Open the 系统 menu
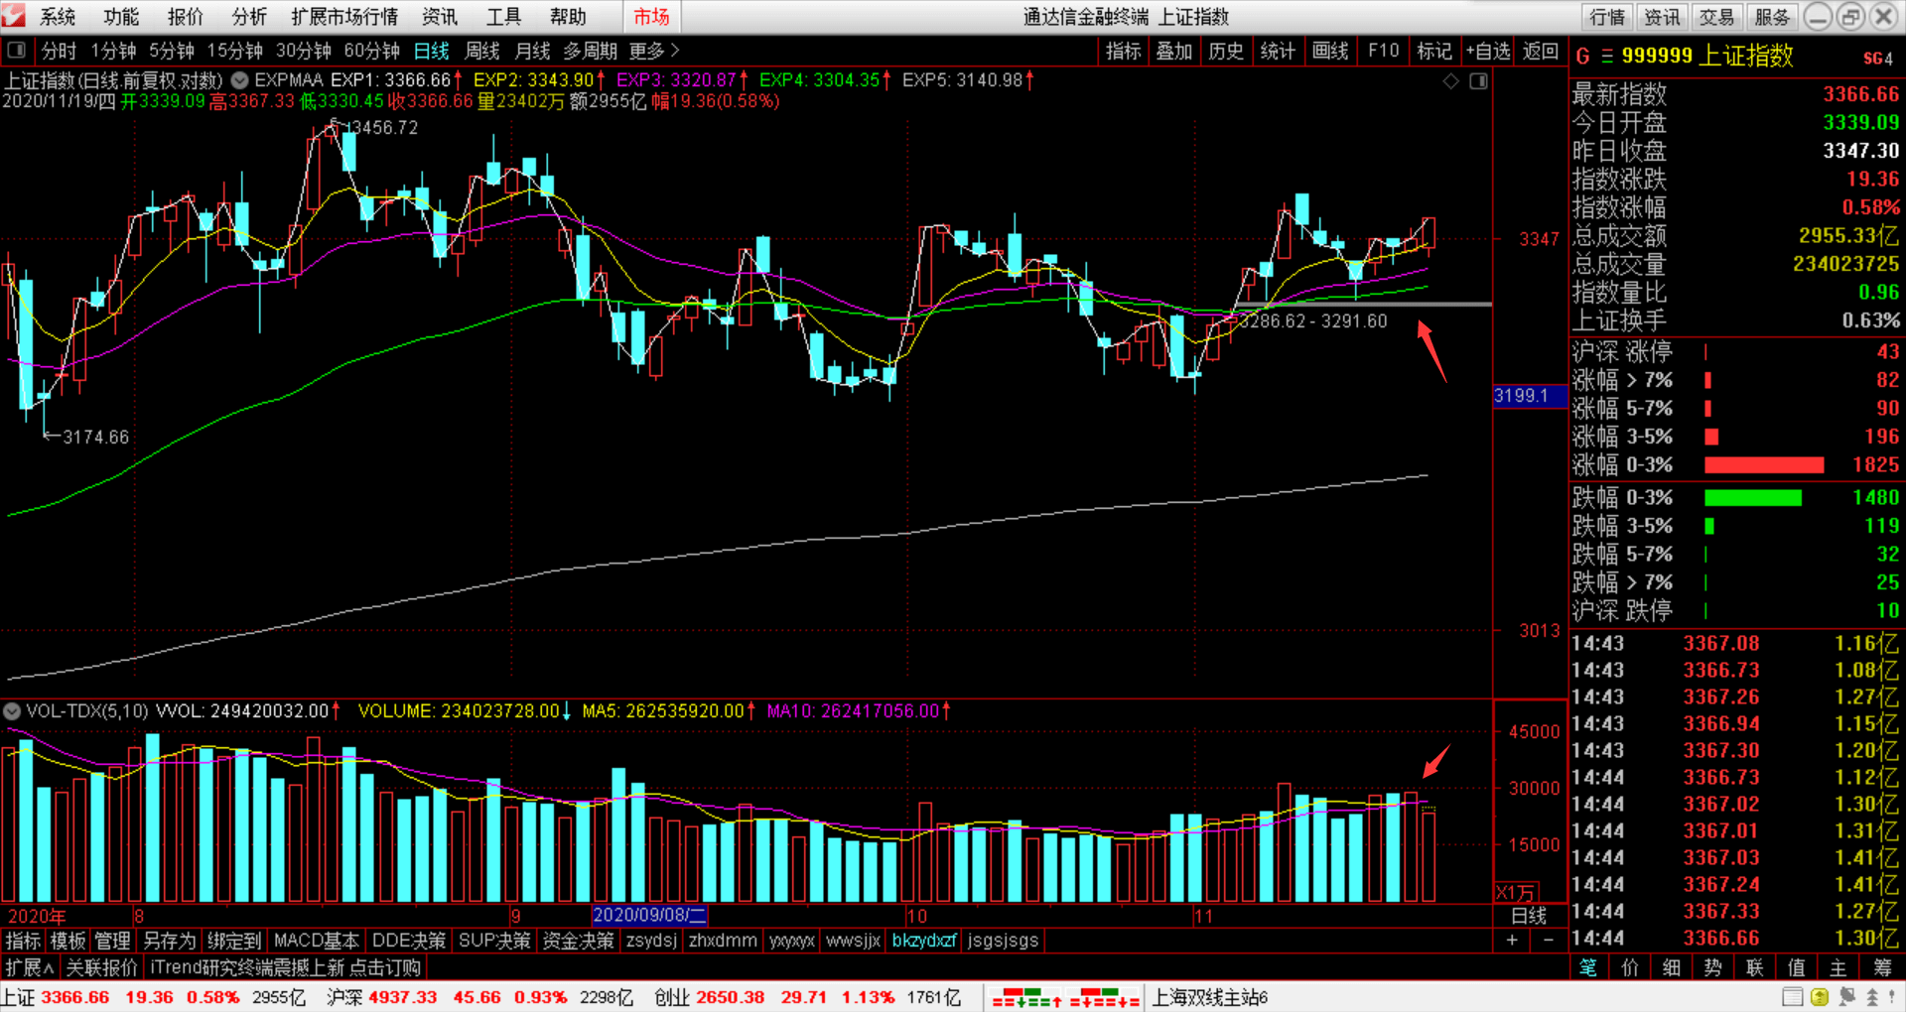This screenshot has width=1906, height=1012. (57, 17)
